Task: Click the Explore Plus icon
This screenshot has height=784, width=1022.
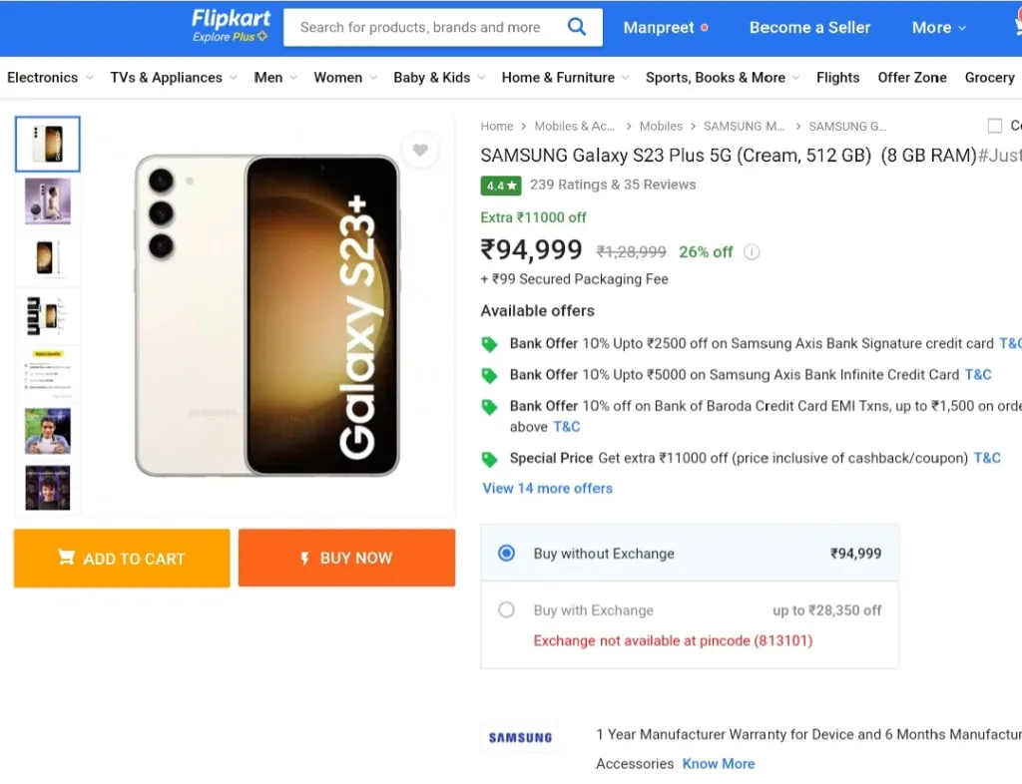Action: 262,37
